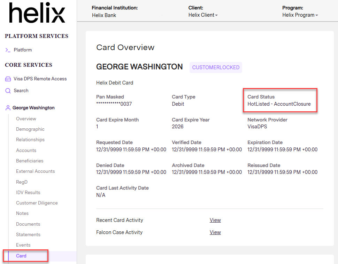Expand the Helix Program dropdown
Image resolution: width=338 pixels, height=264 pixels.
[300, 15]
